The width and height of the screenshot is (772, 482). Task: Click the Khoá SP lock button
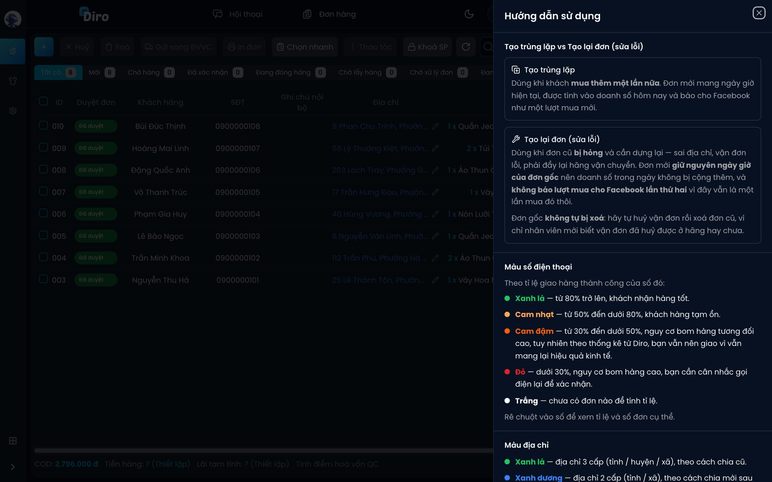pyautogui.click(x=427, y=47)
